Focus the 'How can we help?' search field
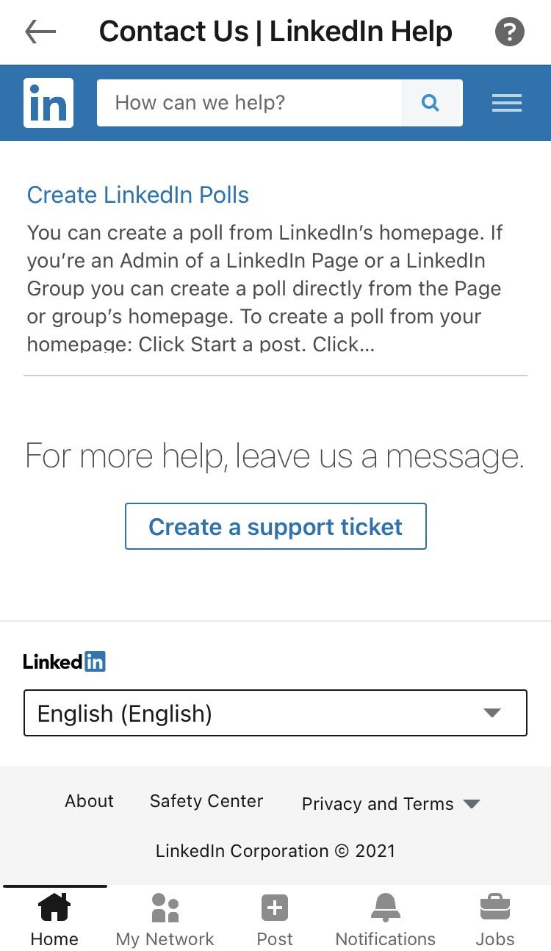Screen dimensions: 551x951 click(x=250, y=103)
